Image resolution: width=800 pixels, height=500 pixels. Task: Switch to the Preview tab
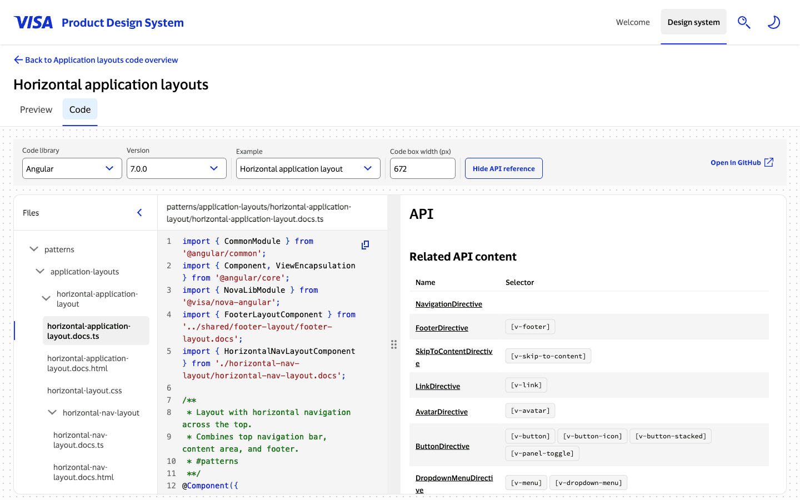tap(36, 110)
